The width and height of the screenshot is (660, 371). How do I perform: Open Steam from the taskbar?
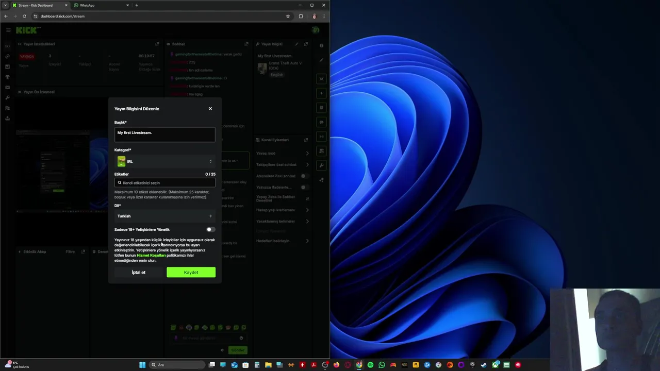point(484,365)
